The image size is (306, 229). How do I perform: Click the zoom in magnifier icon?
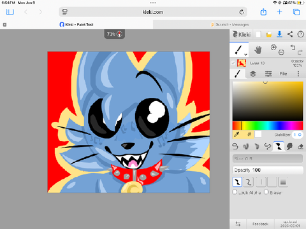[273, 47]
